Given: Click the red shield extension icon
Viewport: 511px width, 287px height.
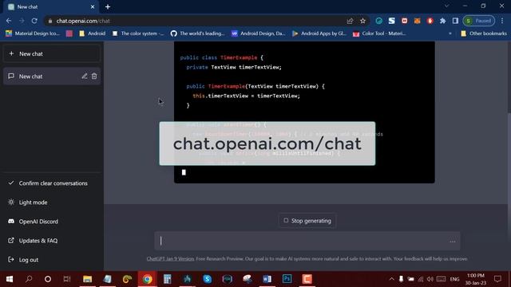Looking at the screenshot, I should click(x=430, y=21).
